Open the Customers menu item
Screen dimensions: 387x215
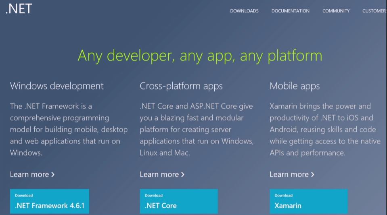374,11
